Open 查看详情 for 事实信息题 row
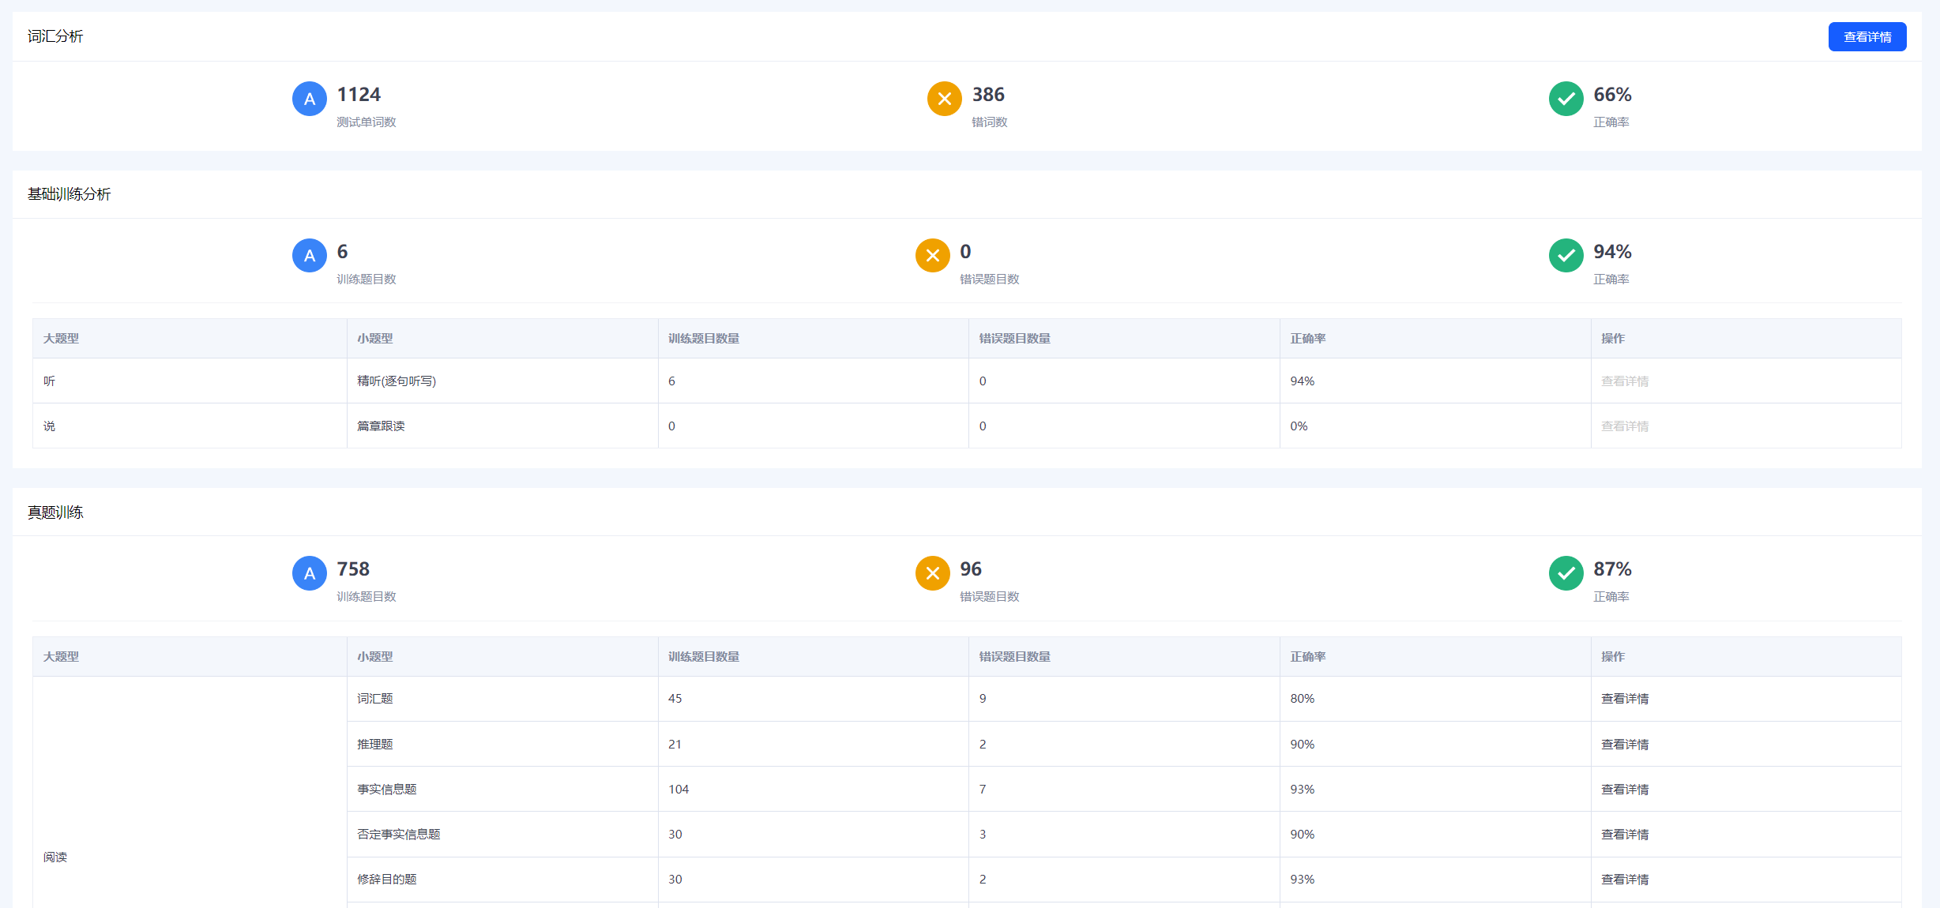Image resolution: width=1940 pixels, height=908 pixels. pos(1624,790)
